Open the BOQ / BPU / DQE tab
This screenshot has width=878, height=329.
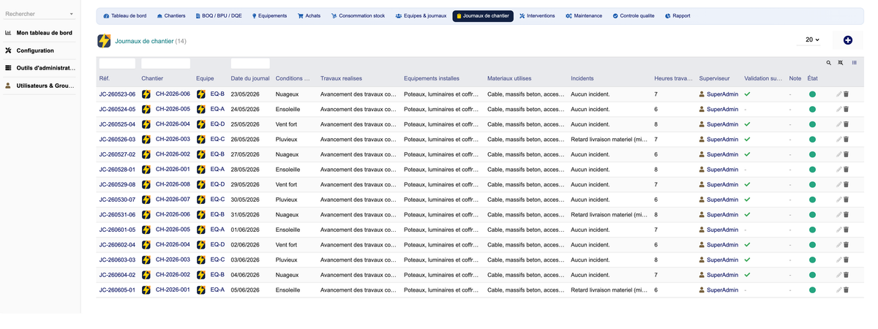point(217,16)
